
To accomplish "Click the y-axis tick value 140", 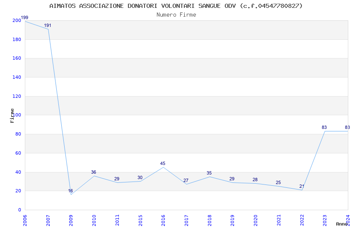I will click(17, 77).
